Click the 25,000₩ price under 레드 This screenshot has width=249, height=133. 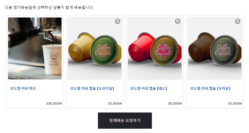click(x=175, y=104)
